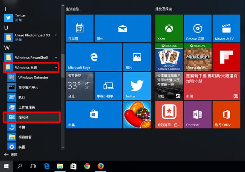Launch Chrome from the taskbar
The image size is (245, 172).
pos(87,166)
